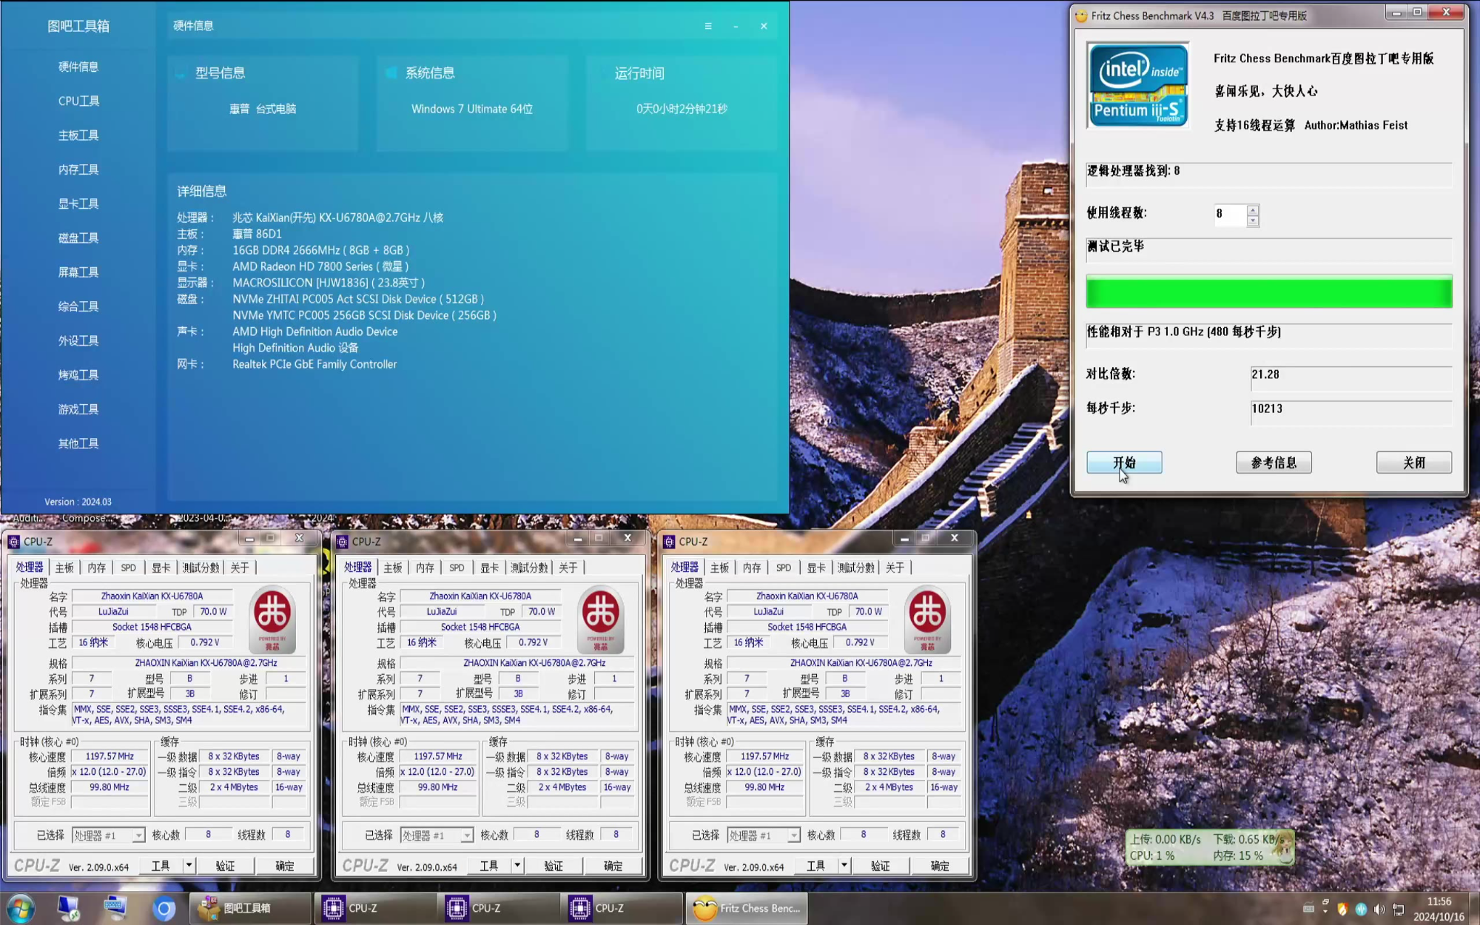Switch to 主板 tab in left CPU-Z

pos(64,568)
